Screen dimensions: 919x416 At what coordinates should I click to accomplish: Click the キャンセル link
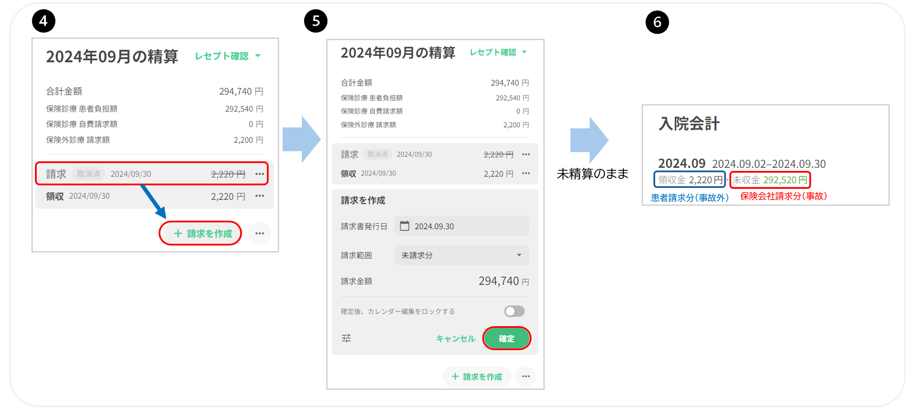click(455, 339)
